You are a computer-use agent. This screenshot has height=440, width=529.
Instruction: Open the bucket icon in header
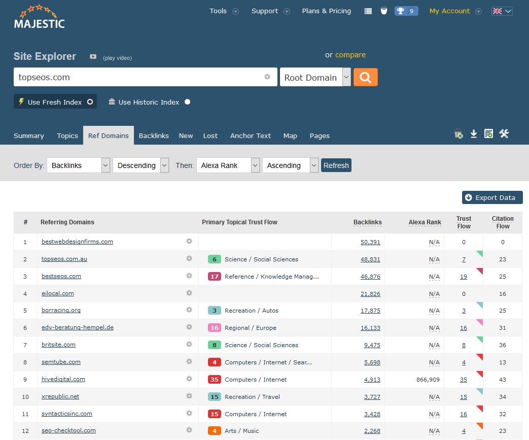pos(384,11)
